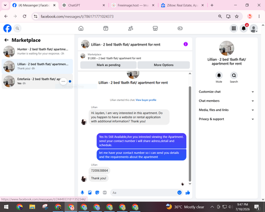Open the Reels video icon
The width and height of the screenshot is (265, 212).
point(105,28)
